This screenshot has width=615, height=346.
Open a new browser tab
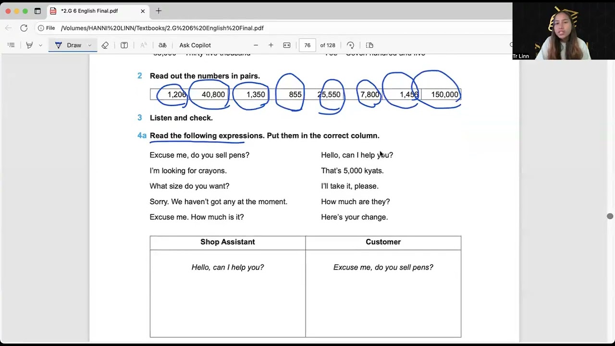click(159, 11)
